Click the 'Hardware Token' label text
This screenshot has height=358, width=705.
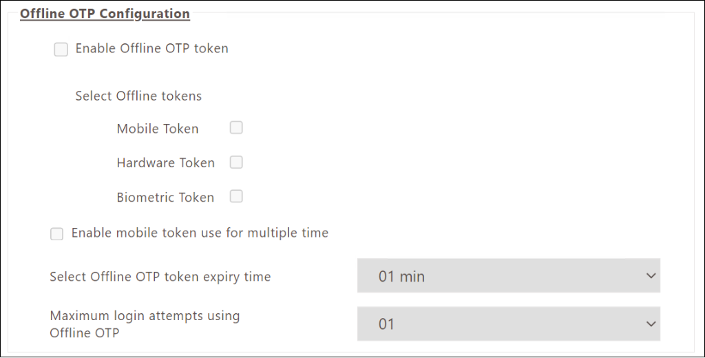click(x=166, y=163)
